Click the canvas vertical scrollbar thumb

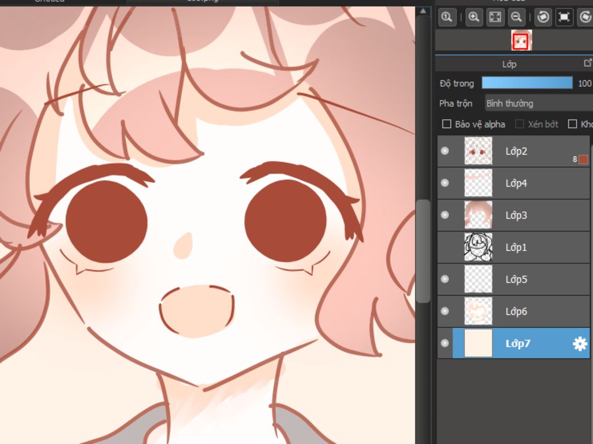(x=423, y=251)
